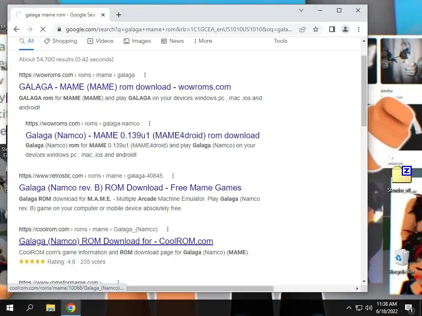The width and height of the screenshot is (422, 316).
Task: Stop loading the page
Action: (x=43, y=29)
